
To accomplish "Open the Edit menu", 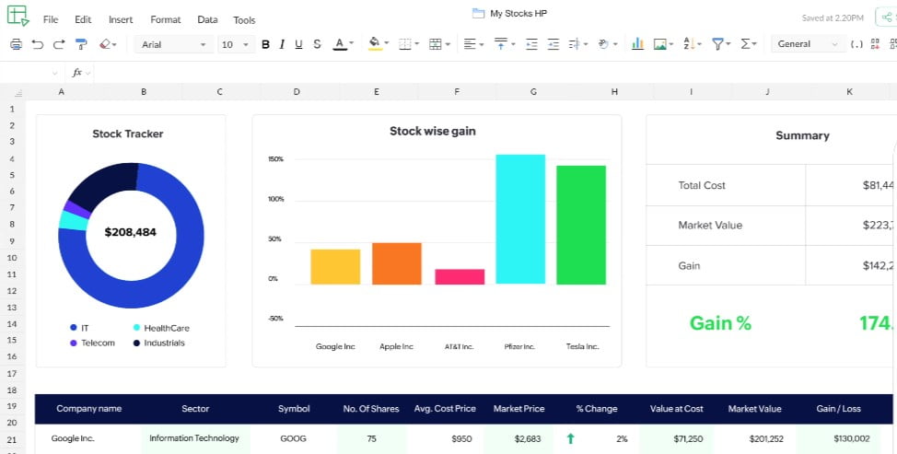I will pyautogui.click(x=83, y=19).
